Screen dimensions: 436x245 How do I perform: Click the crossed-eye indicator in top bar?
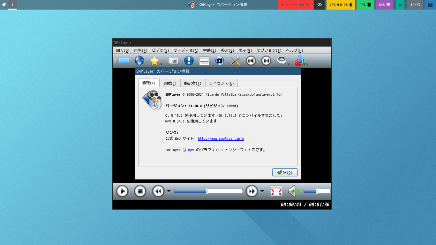click(320, 5)
